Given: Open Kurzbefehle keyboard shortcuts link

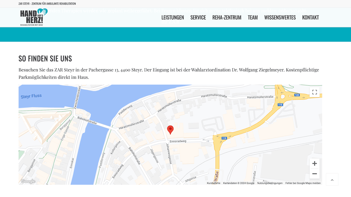Looking at the screenshot, I should pyautogui.click(x=213, y=183).
